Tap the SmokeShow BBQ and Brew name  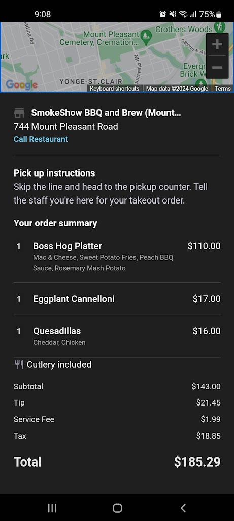point(106,113)
